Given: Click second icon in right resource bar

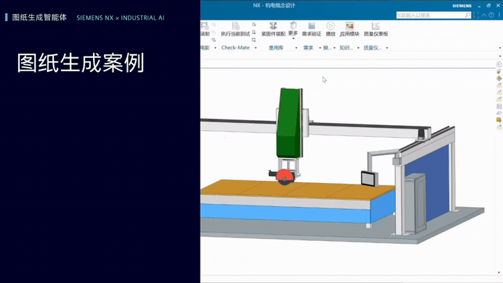Looking at the screenshot, I should coord(499,71).
